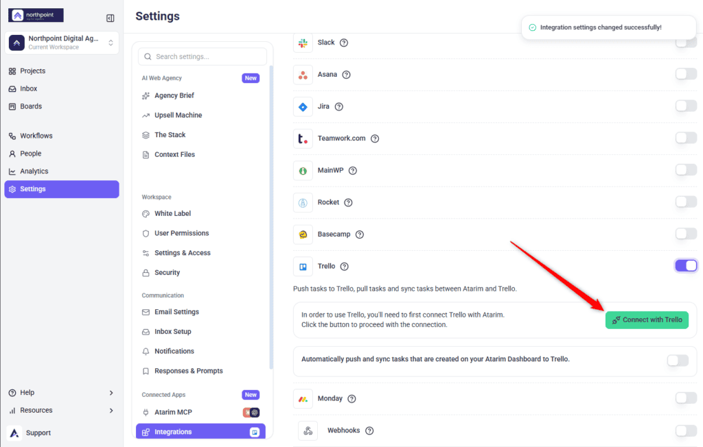Image resolution: width=703 pixels, height=447 pixels.
Task: Click the settings menu scrollbar
Action: [x=270, y=217]
